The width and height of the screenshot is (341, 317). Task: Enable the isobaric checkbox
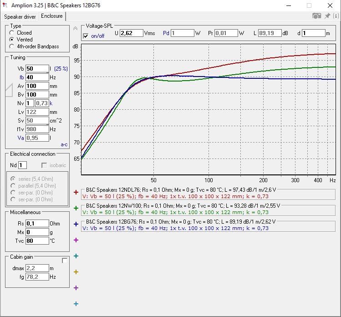pos(44,165)
